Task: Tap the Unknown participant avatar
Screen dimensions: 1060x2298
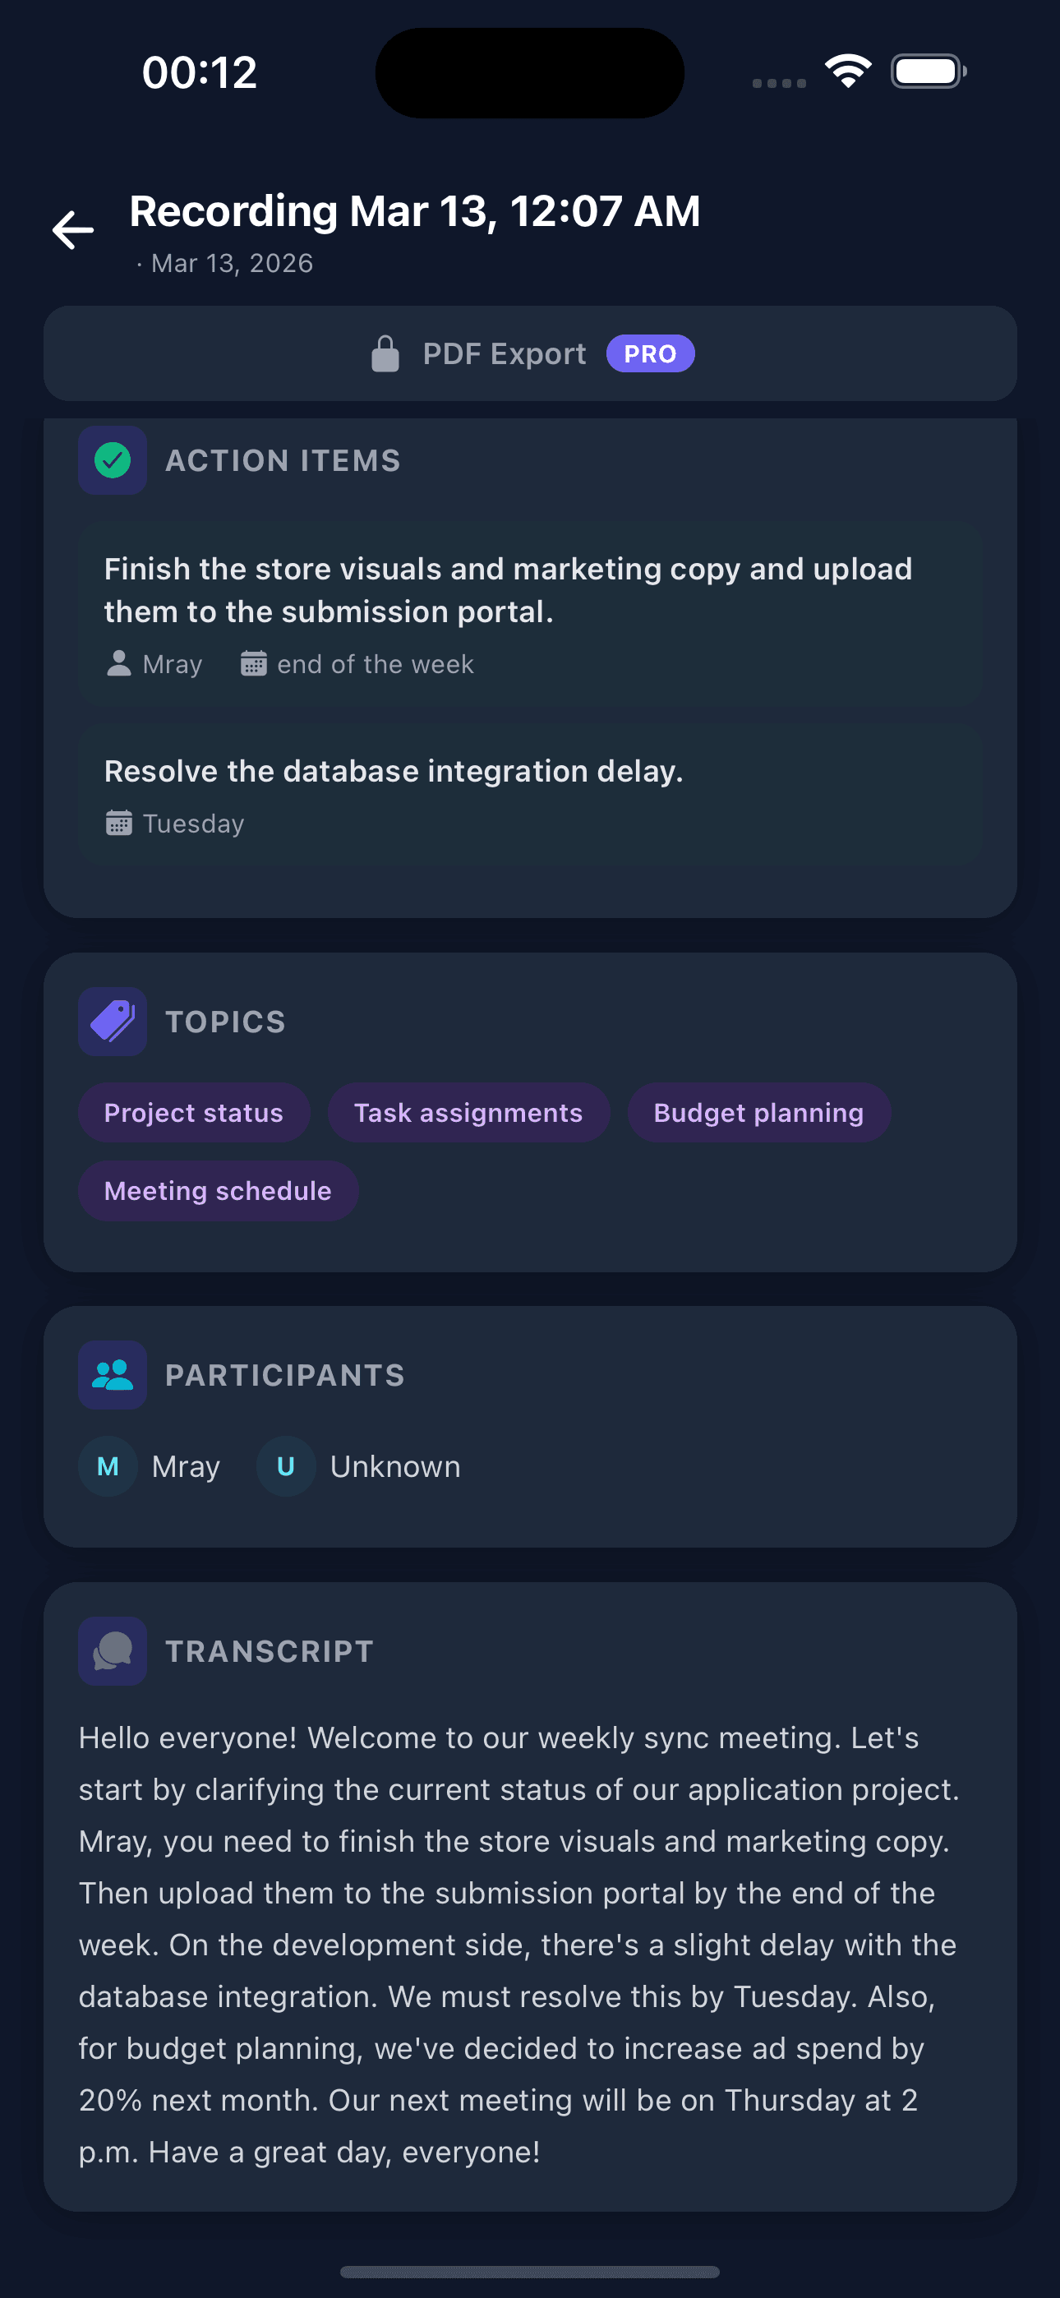Action: pyautogui.click(x=285, y=1465)
